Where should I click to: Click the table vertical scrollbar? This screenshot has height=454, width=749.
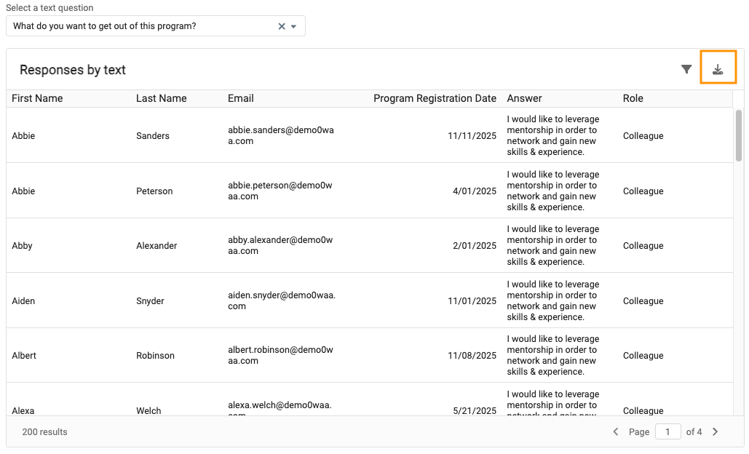tap(739, 135)
